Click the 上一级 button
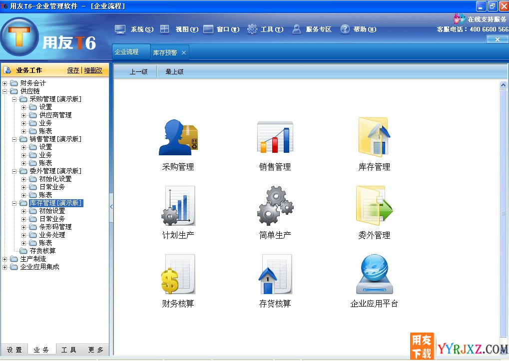 coord(138,72)
